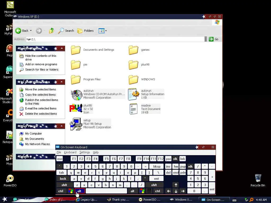Open the address bar dropdown arrow

point(205,39)
